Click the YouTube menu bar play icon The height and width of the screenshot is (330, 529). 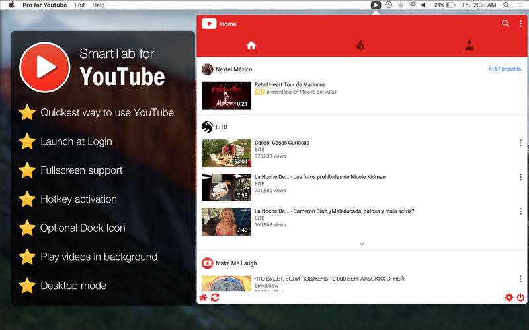click(376, 5)
